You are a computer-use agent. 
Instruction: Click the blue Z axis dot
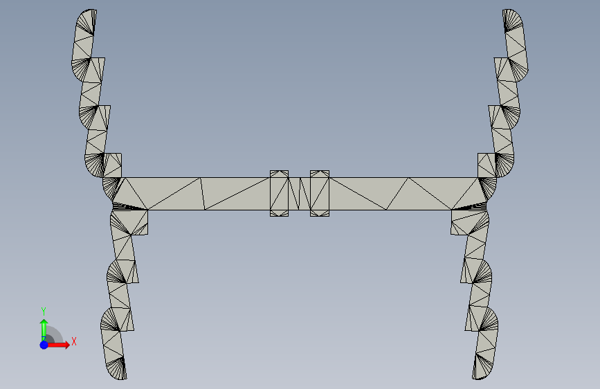(44, 345)
